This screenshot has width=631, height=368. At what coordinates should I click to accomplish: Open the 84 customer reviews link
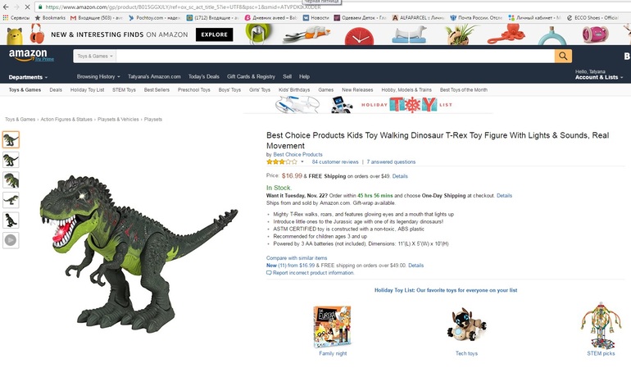click(x=335, y=162)
